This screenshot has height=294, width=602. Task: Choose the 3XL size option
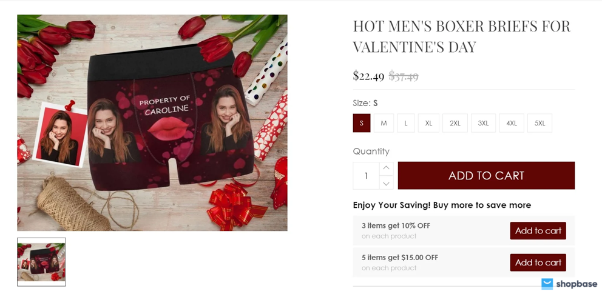pos(483,123)
